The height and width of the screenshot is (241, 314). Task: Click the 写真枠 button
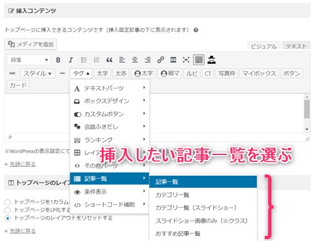pyautogui.click(x=227, y=73)
